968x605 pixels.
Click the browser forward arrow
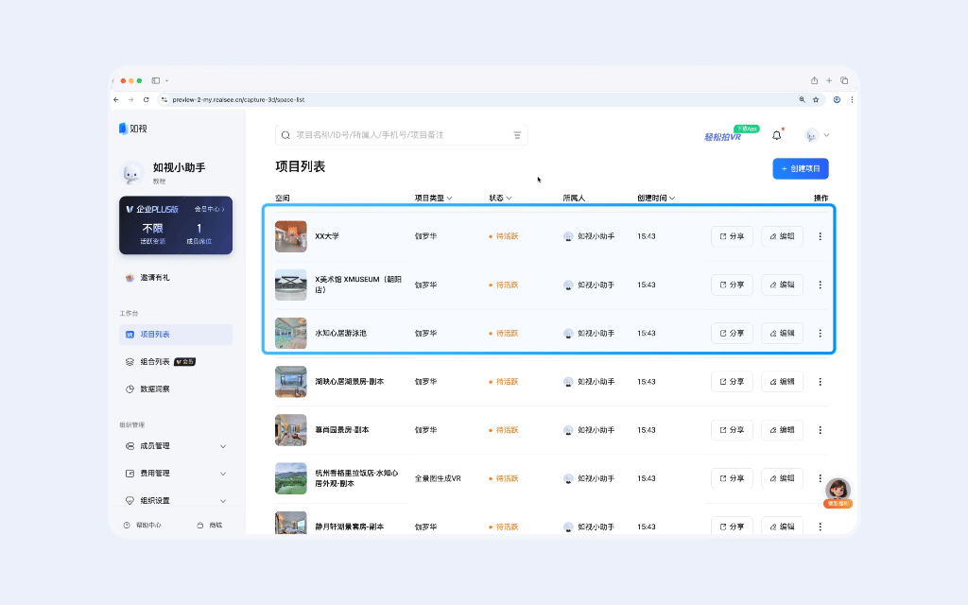tap(130, 99)
